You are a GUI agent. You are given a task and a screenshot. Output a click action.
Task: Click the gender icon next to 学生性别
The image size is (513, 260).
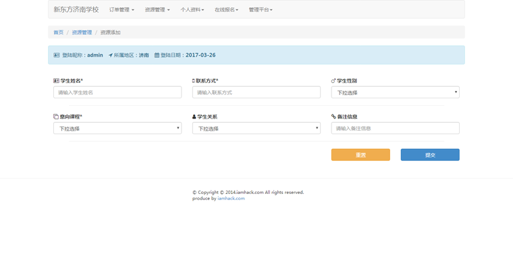click(333, 81)
